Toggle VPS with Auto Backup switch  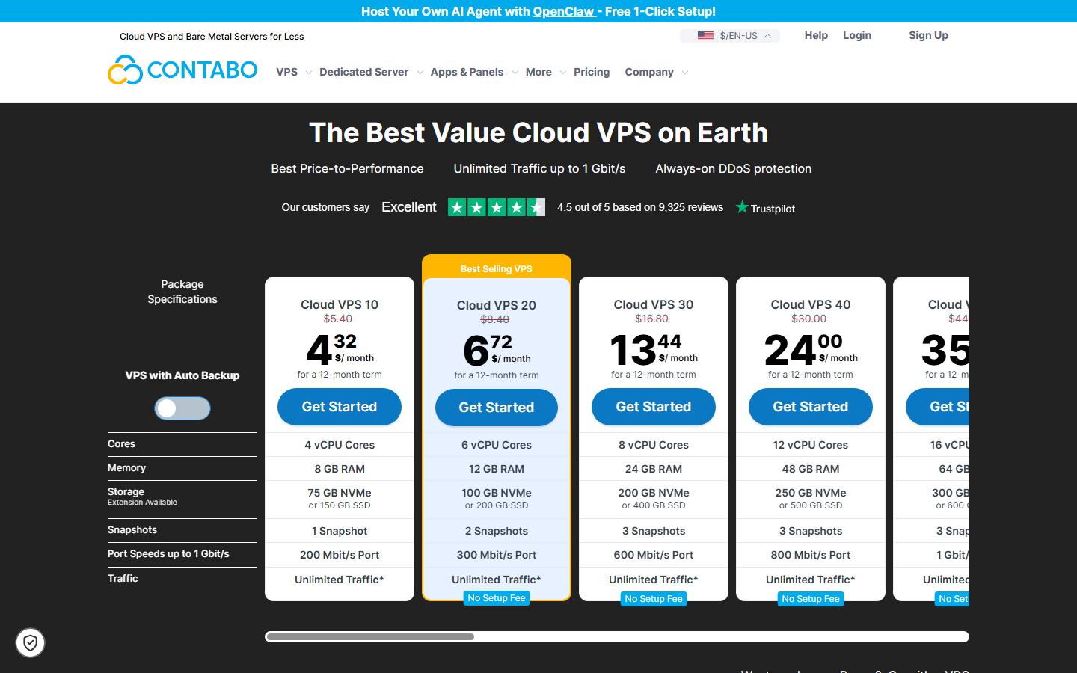182,408
